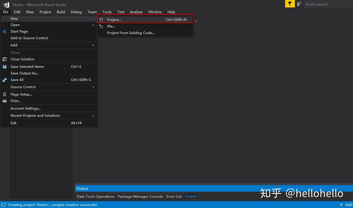This screenshot has width=353, height=208.
Task: Open the Tools menu
Action: click(x=107, y=12)
